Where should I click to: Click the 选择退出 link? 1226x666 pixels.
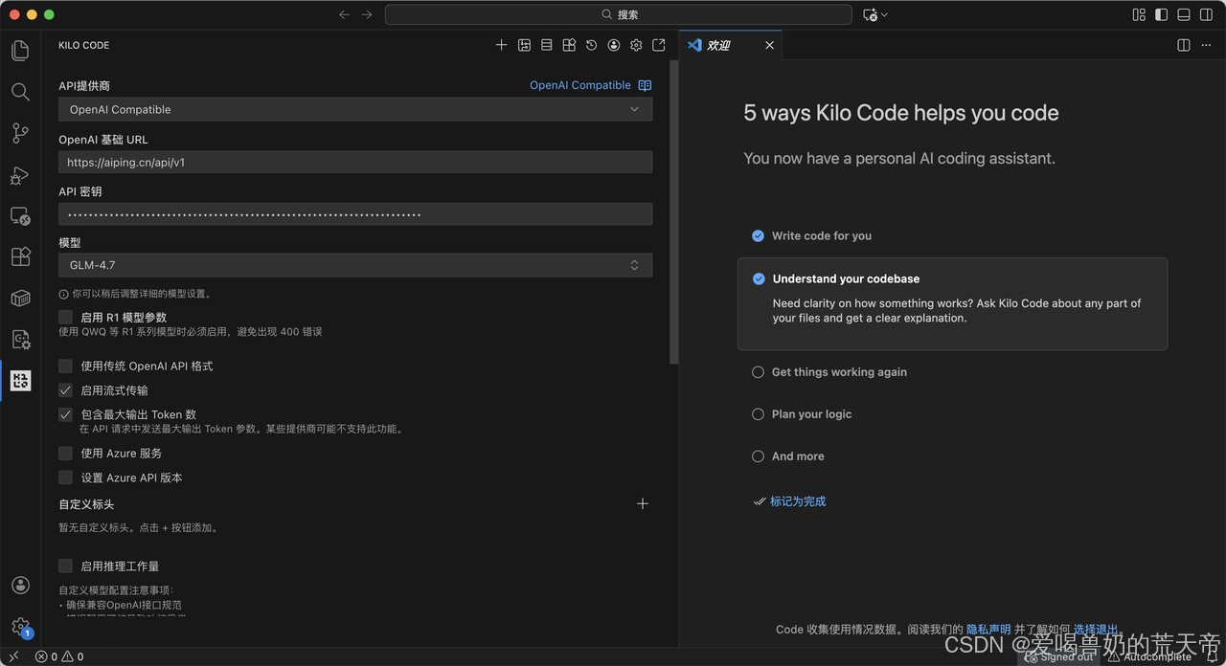coord(1096,630)
